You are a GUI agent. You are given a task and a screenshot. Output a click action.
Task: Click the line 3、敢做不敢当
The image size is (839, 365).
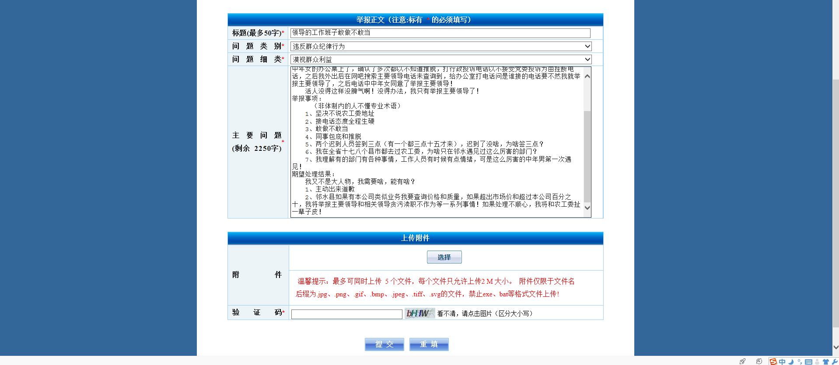pyautogui.click(x=326, y=129)
